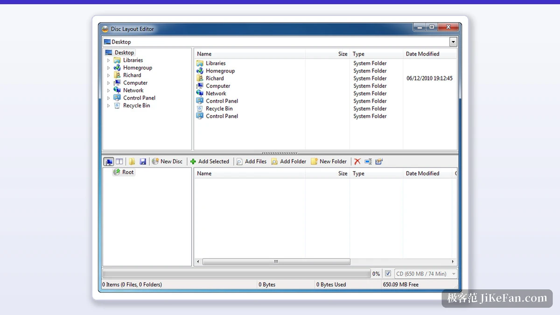
Task: Sort upper file list by Name column
Action: tap(250, 54)
